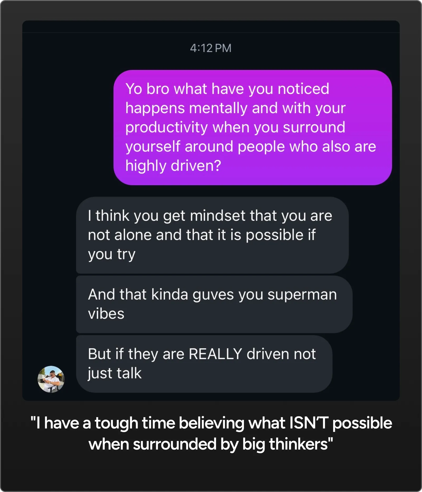Screen dimensions: 422x492
Task: Click the word 'mentally' in purple message
Action: pyautogui.click(x=218, y=108)
